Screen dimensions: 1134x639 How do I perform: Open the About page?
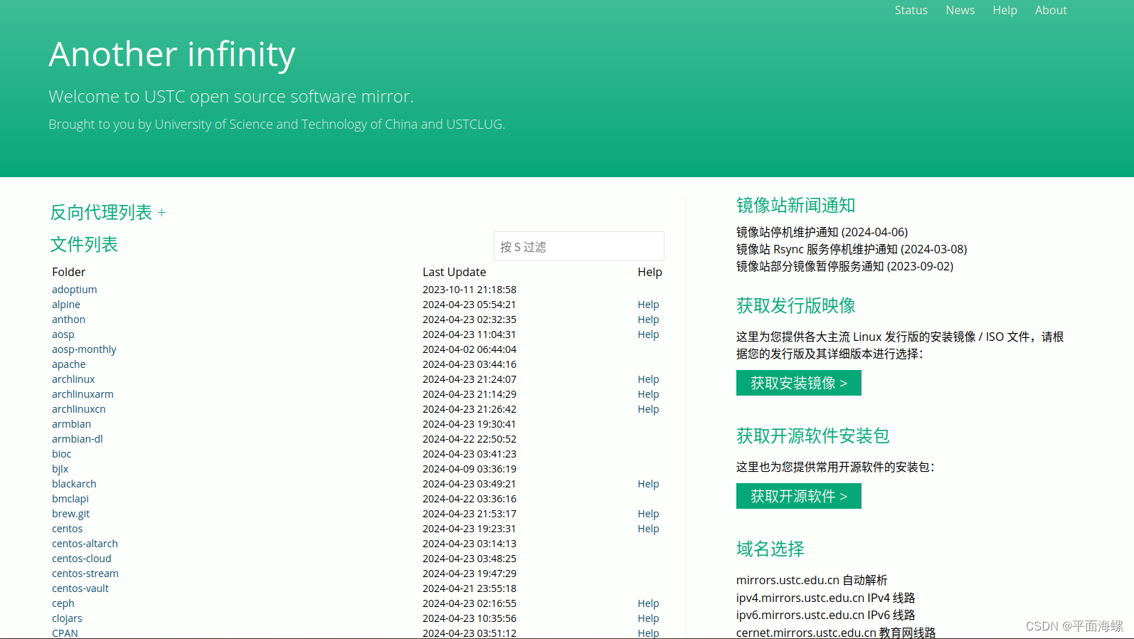[x=1051, y=10]
